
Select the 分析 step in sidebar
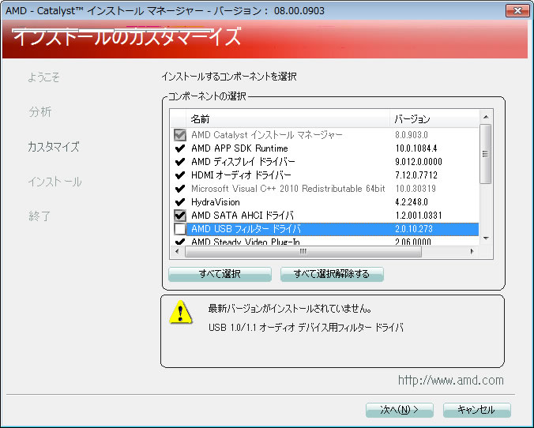pos(39,111)
